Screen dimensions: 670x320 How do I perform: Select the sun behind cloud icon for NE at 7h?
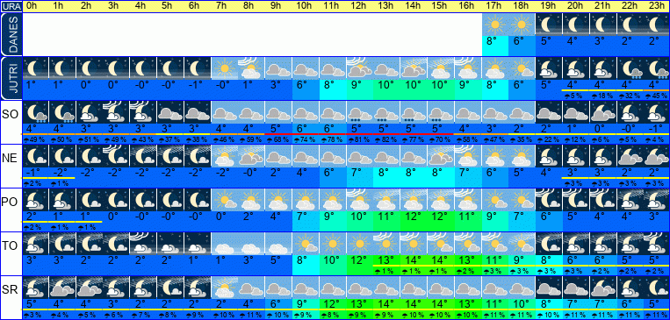click(x=224, y=156)
